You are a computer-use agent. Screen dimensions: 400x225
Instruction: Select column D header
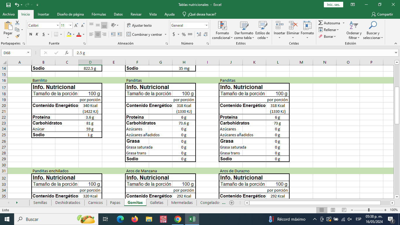[x=90, y=62]
